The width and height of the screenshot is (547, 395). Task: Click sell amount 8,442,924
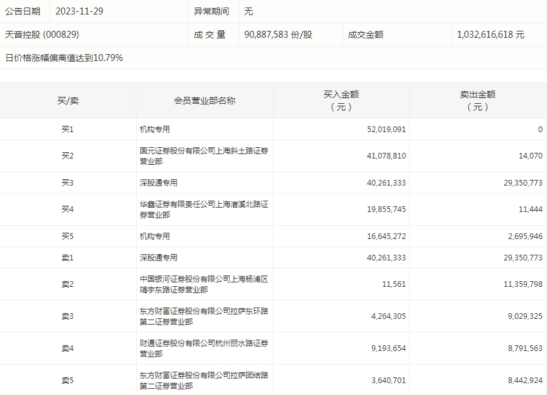point(526,381)
